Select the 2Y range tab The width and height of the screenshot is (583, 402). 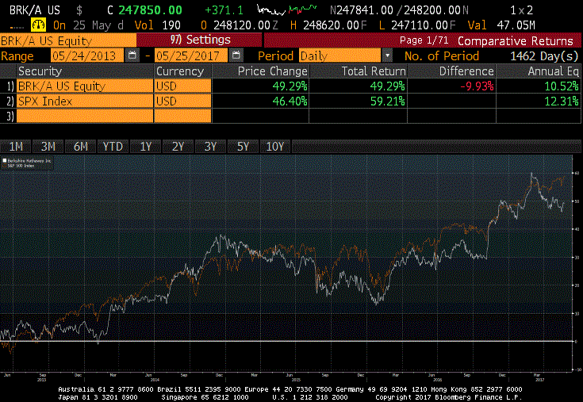click(178, 147)
